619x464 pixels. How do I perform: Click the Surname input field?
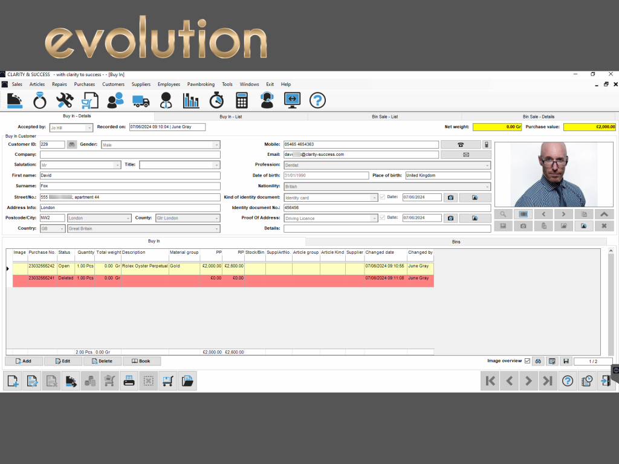pyautogui.click(x=130, y=186)
